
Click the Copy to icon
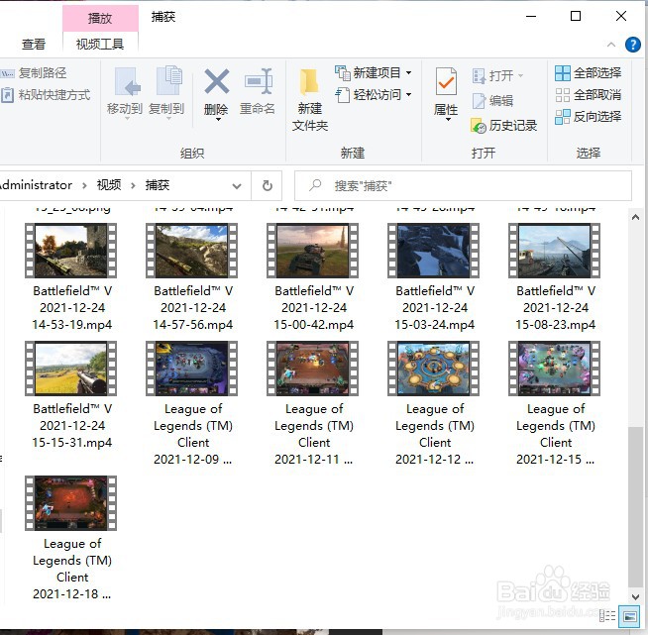(x=169, y=80)
